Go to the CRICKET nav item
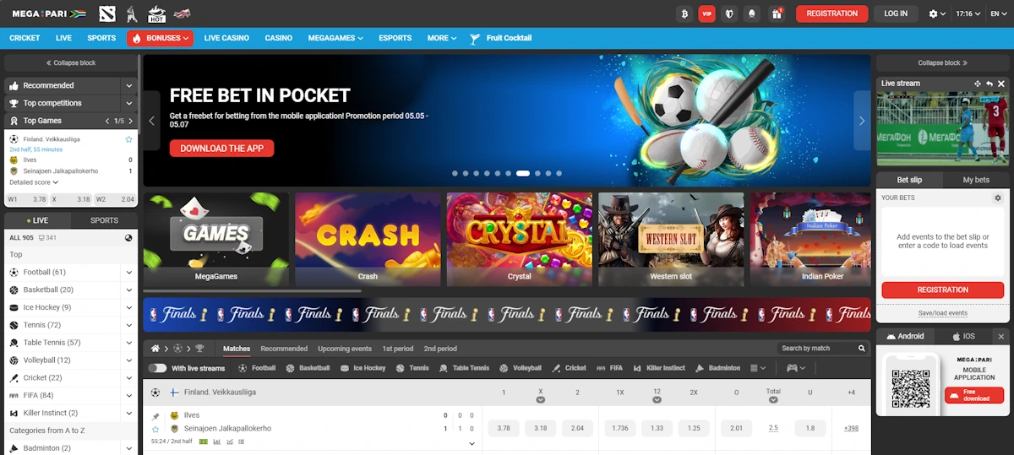The height and width of the screenshot is (455, 1014). [x=25, y=38]
